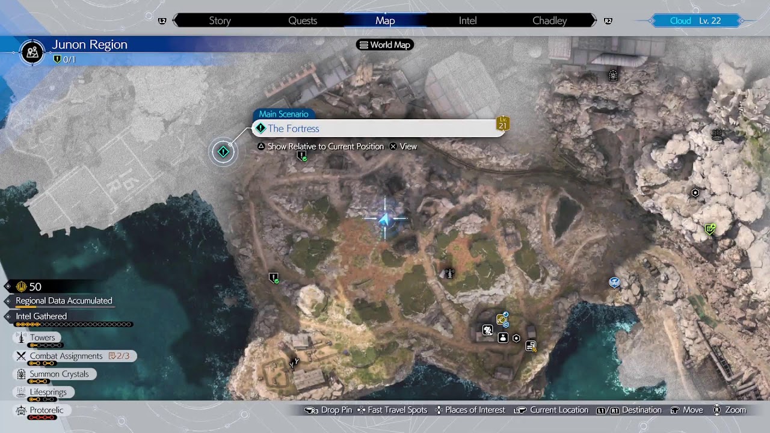The image size is (770, 433).
Task: Choose Show Relative to Current Position
Action: click(x=321, y=147)
